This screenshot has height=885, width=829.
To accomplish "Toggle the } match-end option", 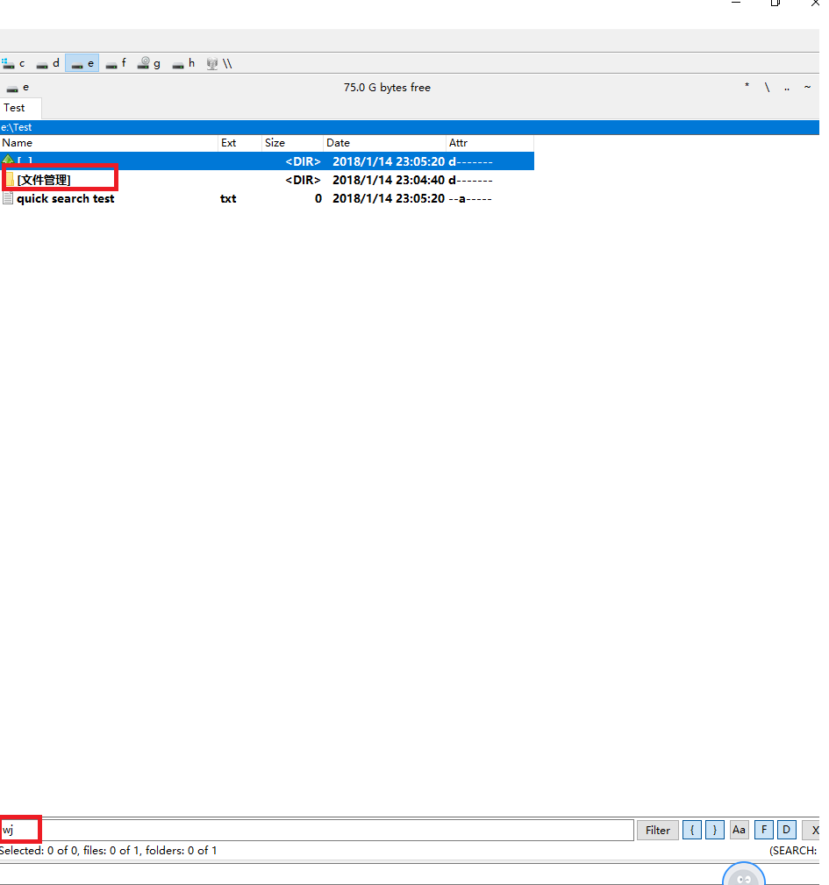I will coord(714,830).
